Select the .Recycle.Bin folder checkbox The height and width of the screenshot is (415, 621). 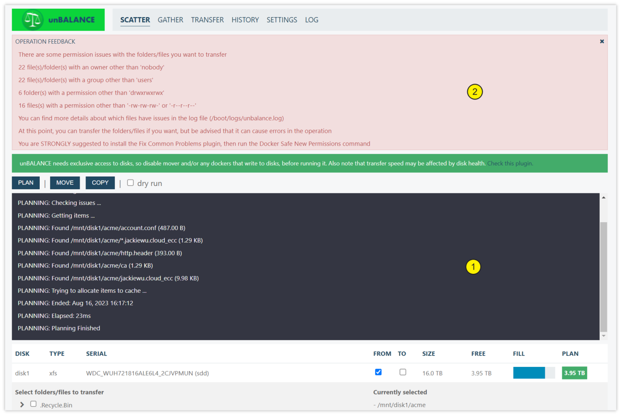click(33, 404)
